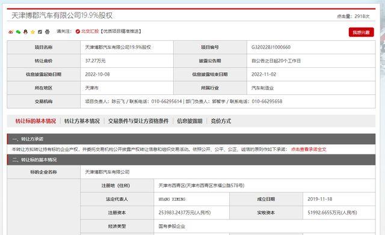Share the listing via the QQ penguin icon
Screen dimensions: 385x235
[25, 32]
